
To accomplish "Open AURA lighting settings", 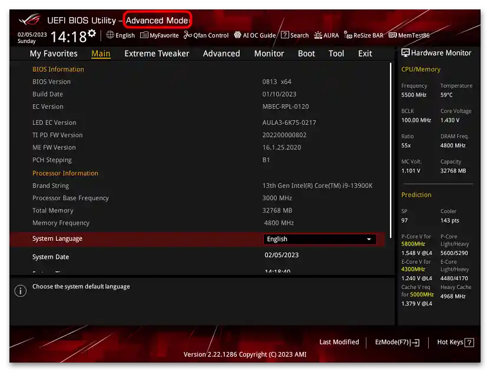I will pyautogui.click(x=326, y=35).
